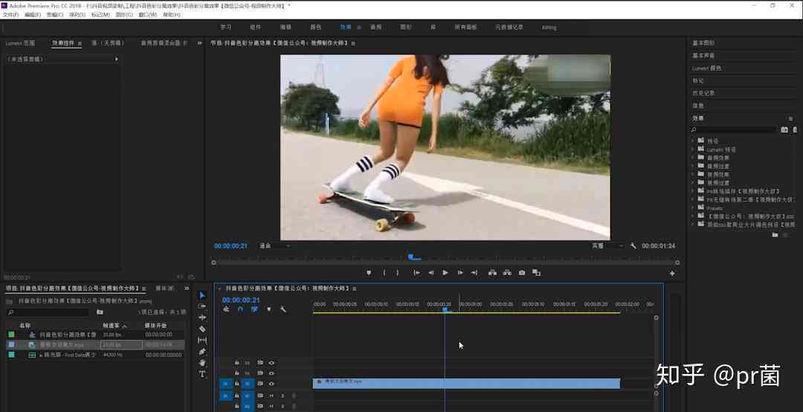Toggle V1 track output eye
This screenshot has width=803, height=412.
271,383
